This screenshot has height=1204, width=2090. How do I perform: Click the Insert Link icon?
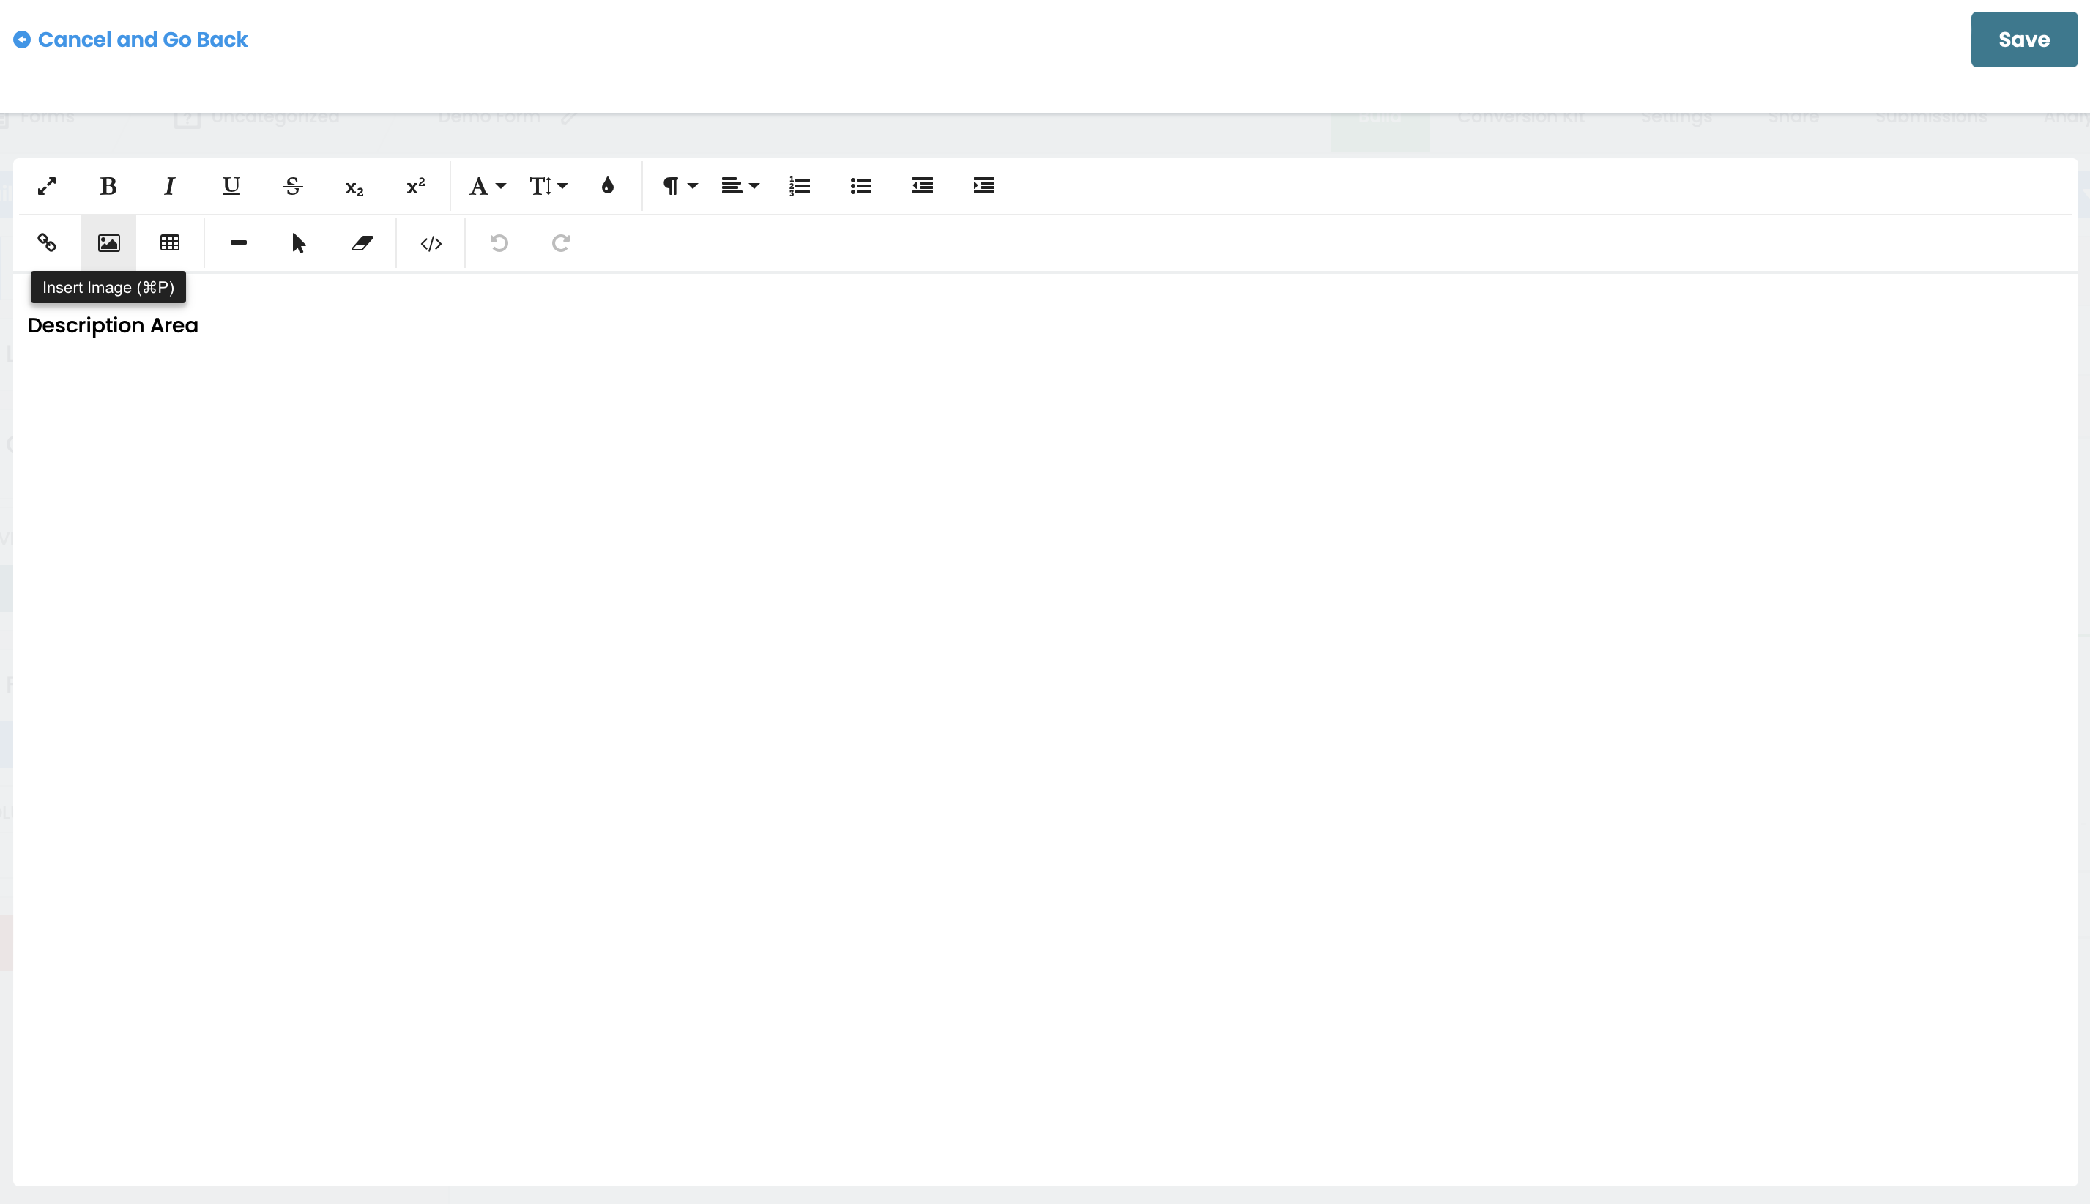[x=47, y=242]
